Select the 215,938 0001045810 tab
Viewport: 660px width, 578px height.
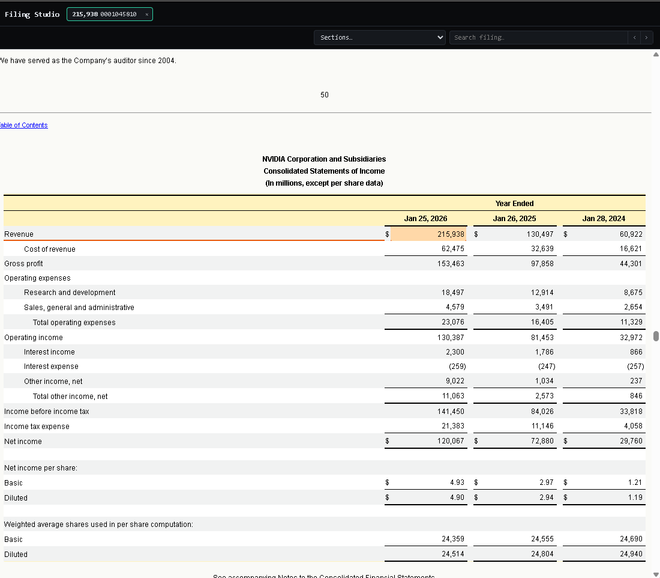(109, 14)
